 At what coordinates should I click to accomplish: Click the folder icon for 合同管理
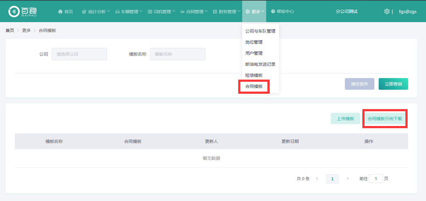pos(183,12)
